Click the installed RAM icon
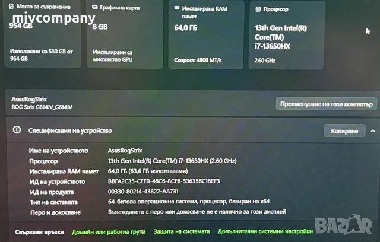 pos(177,8)
